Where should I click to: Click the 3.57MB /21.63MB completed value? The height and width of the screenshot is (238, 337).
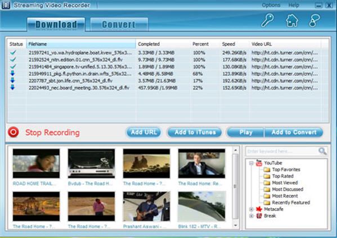pos(156,81)
